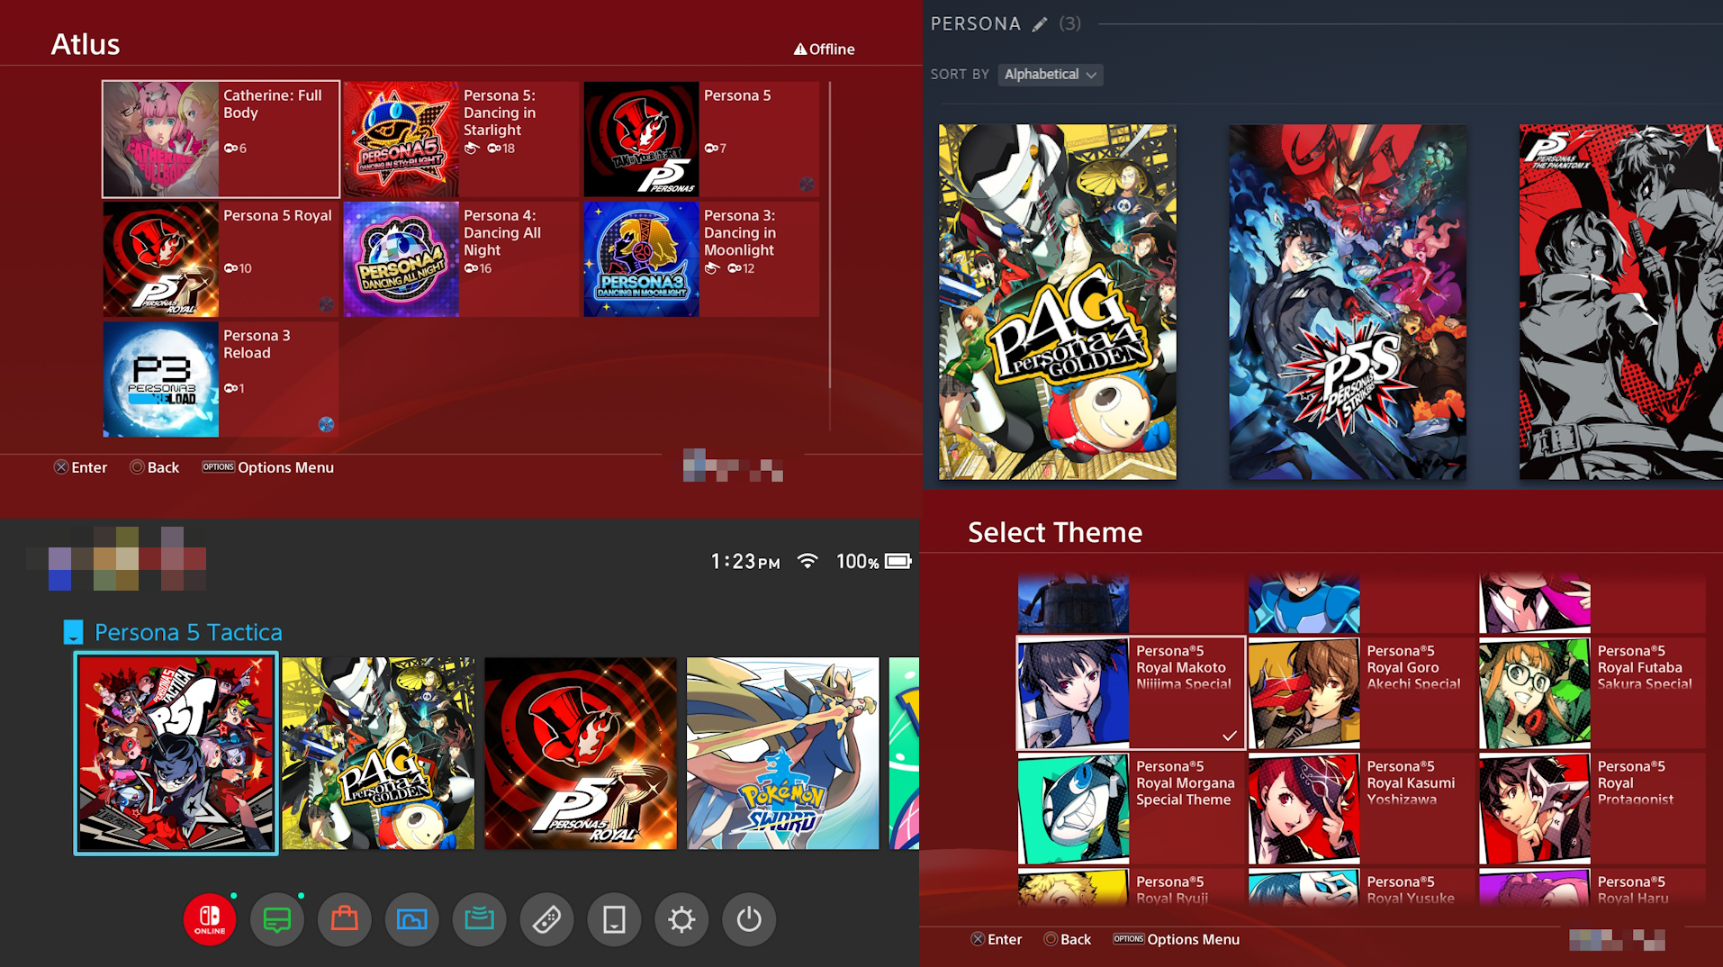This screenshot has height=967, width=1723.
Task: Click the disc icon on Persona 3 Reload tile
Action: pos(326,424)
